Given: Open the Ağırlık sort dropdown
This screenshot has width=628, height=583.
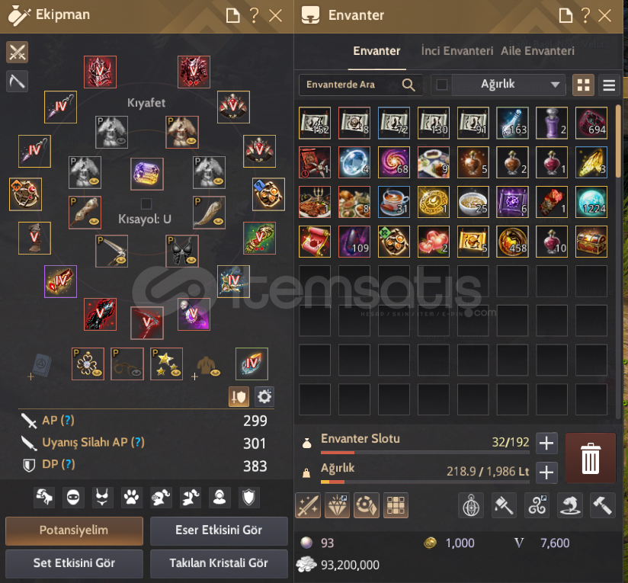Looking at the screenshot, I should [507, 85].
